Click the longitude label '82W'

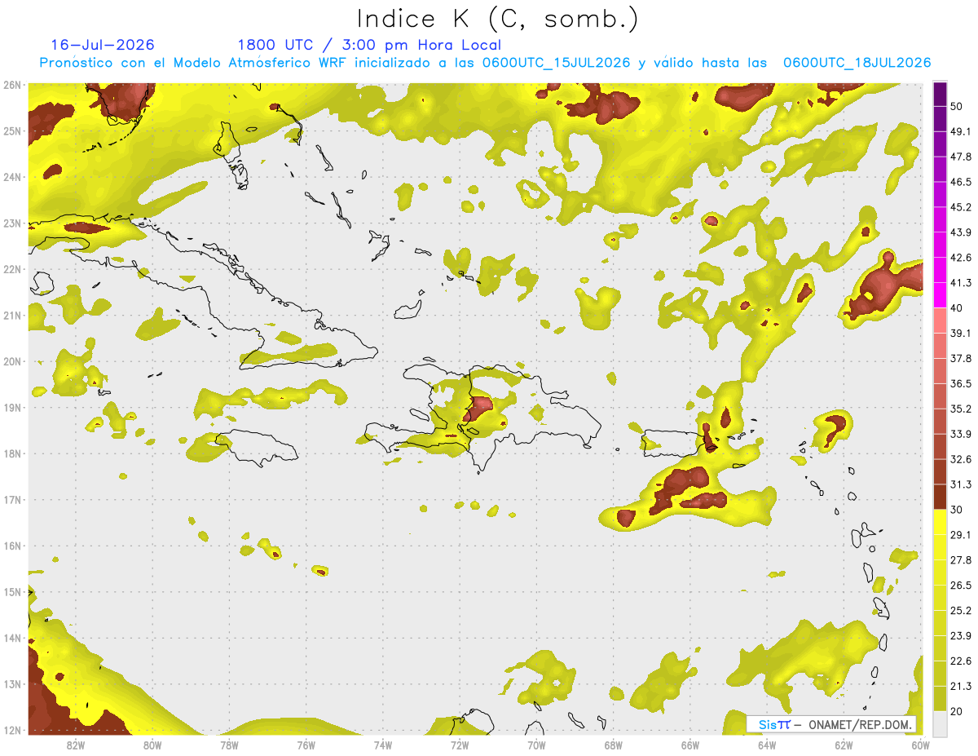76,745
